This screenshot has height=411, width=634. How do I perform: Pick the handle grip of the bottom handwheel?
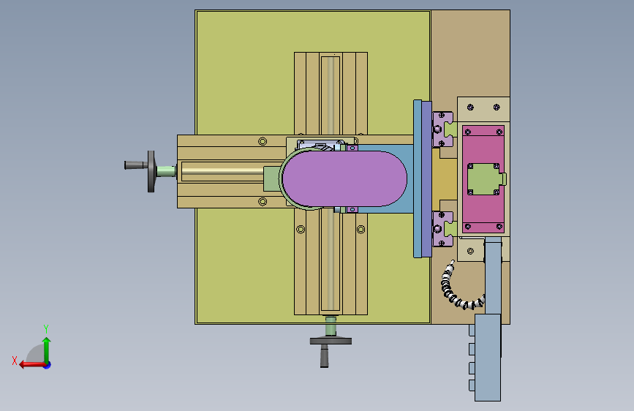[x=324, y=356]
